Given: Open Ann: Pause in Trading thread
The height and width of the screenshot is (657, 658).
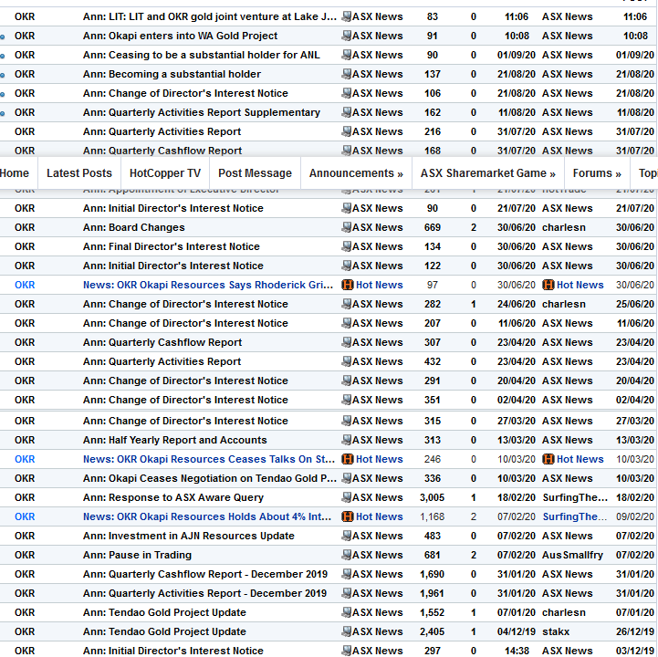Looking at the screenshot, I should (x=137, y=555).
